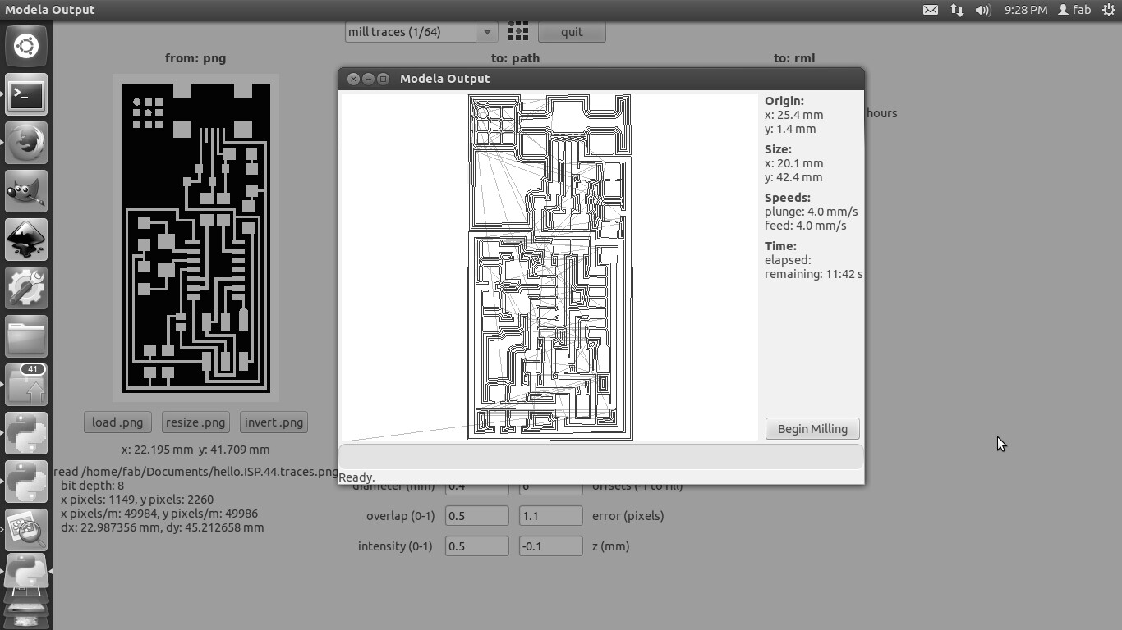Open GIMP image editor from launcher
Screen dimensions: 1122x630
pyautogui.click(x=26, y=191)
